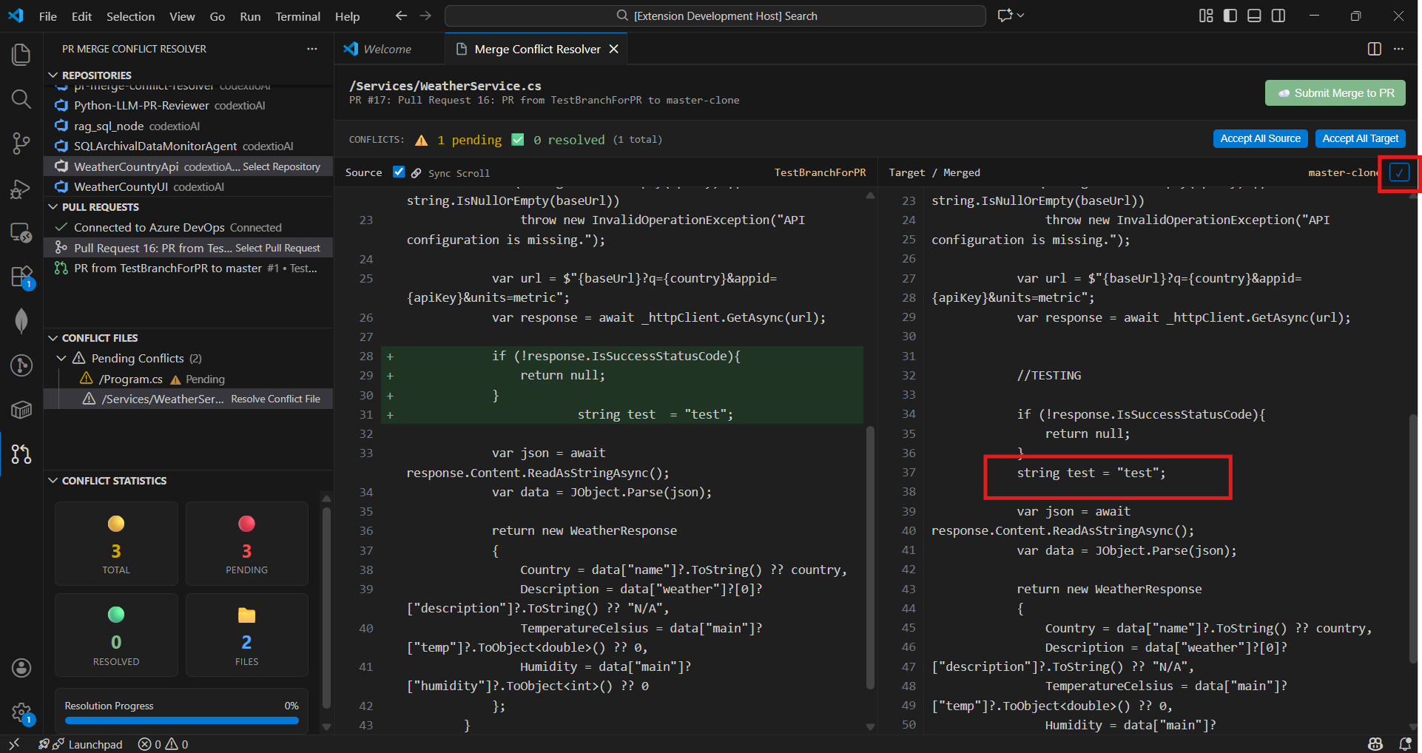
Task: Click the source code pane vertical scrollbar
Action: click(870, 556)
